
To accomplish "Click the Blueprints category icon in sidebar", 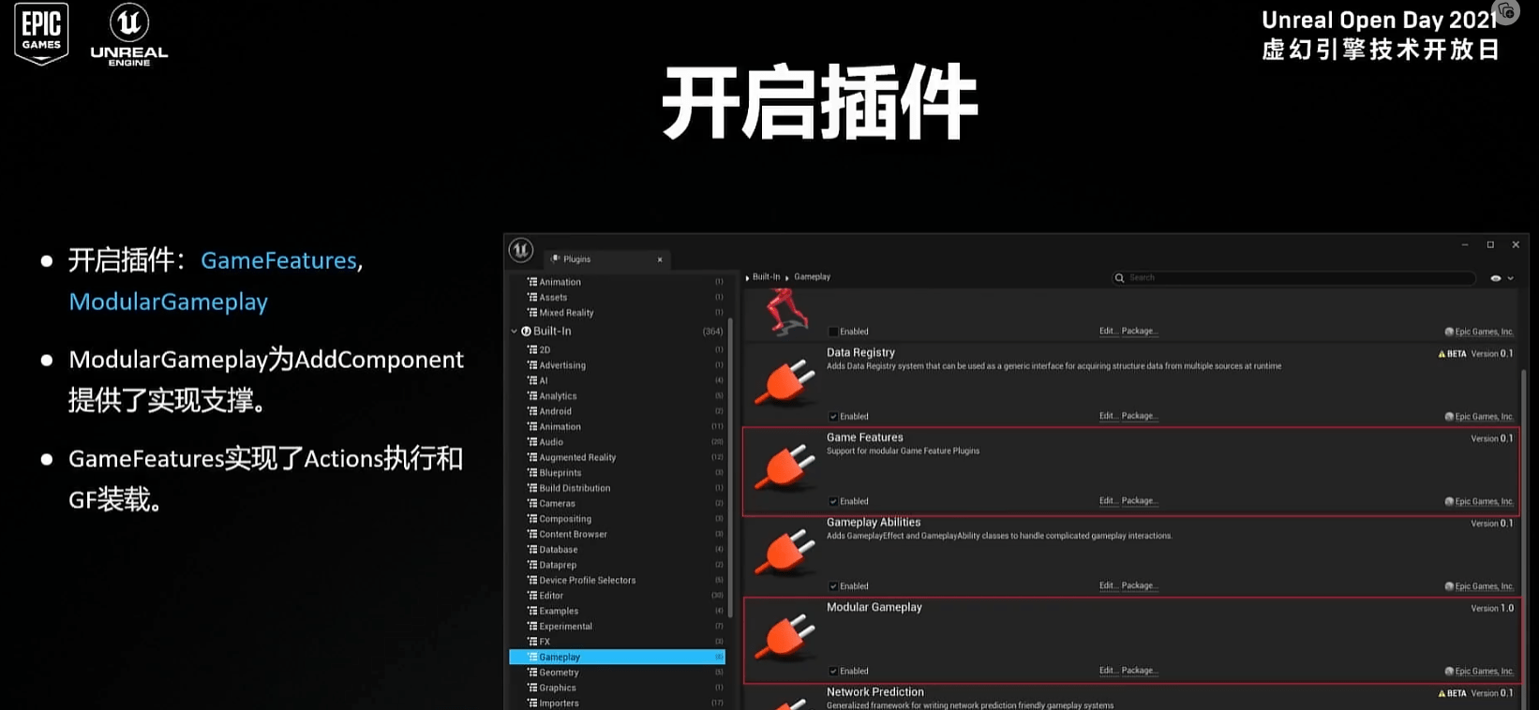I will [x=532, y=473].
